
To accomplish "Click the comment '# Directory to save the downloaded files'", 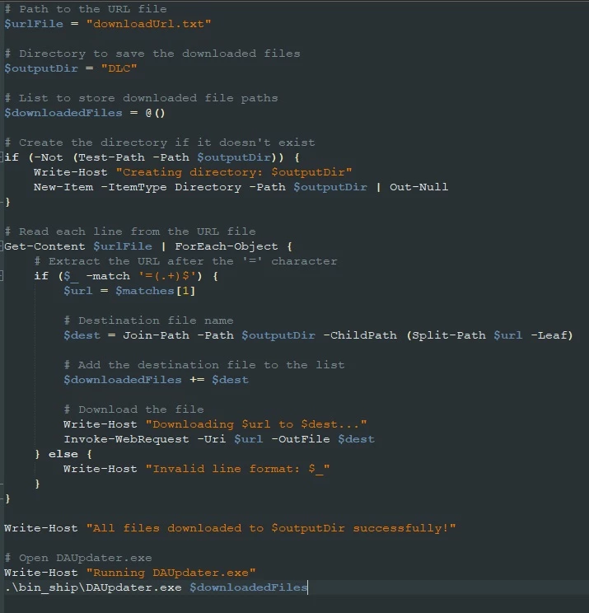I will pyautogui.click(x=152, y=54).
